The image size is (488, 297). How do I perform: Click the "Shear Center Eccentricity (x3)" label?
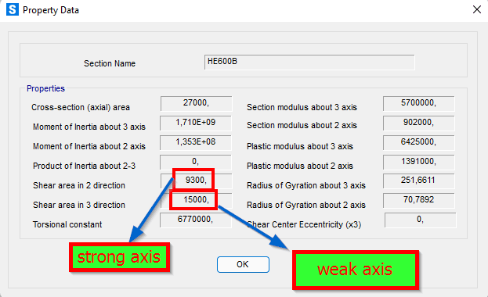coord(304,224)
